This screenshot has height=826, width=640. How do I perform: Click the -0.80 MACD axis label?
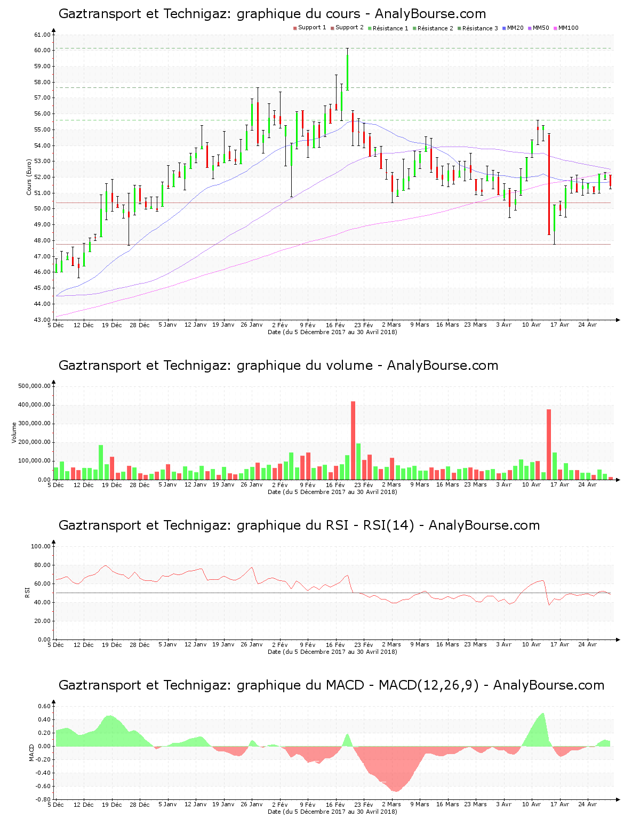point(43,799)
